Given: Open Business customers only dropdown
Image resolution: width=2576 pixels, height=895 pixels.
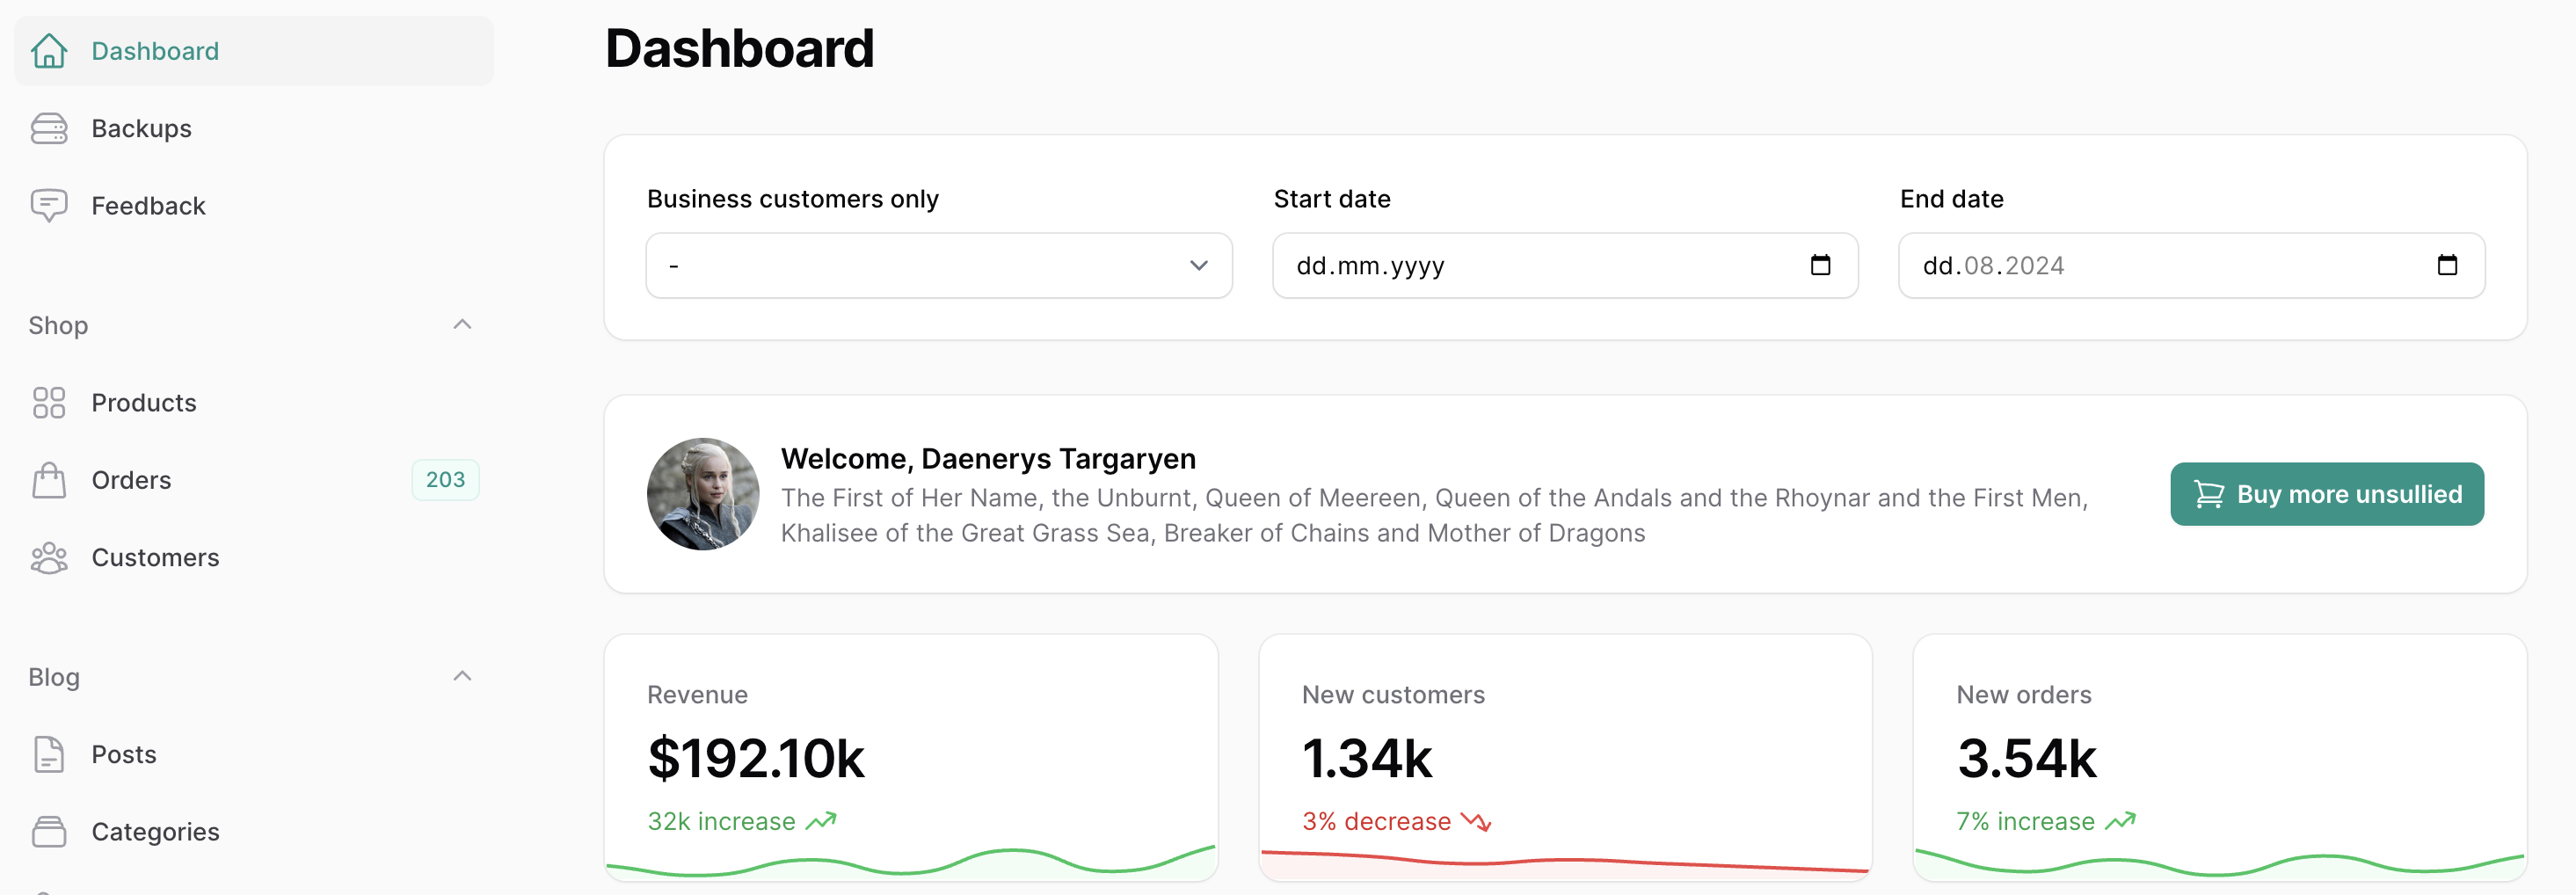Looking at the screenshot, I should (x=938, y=266).
